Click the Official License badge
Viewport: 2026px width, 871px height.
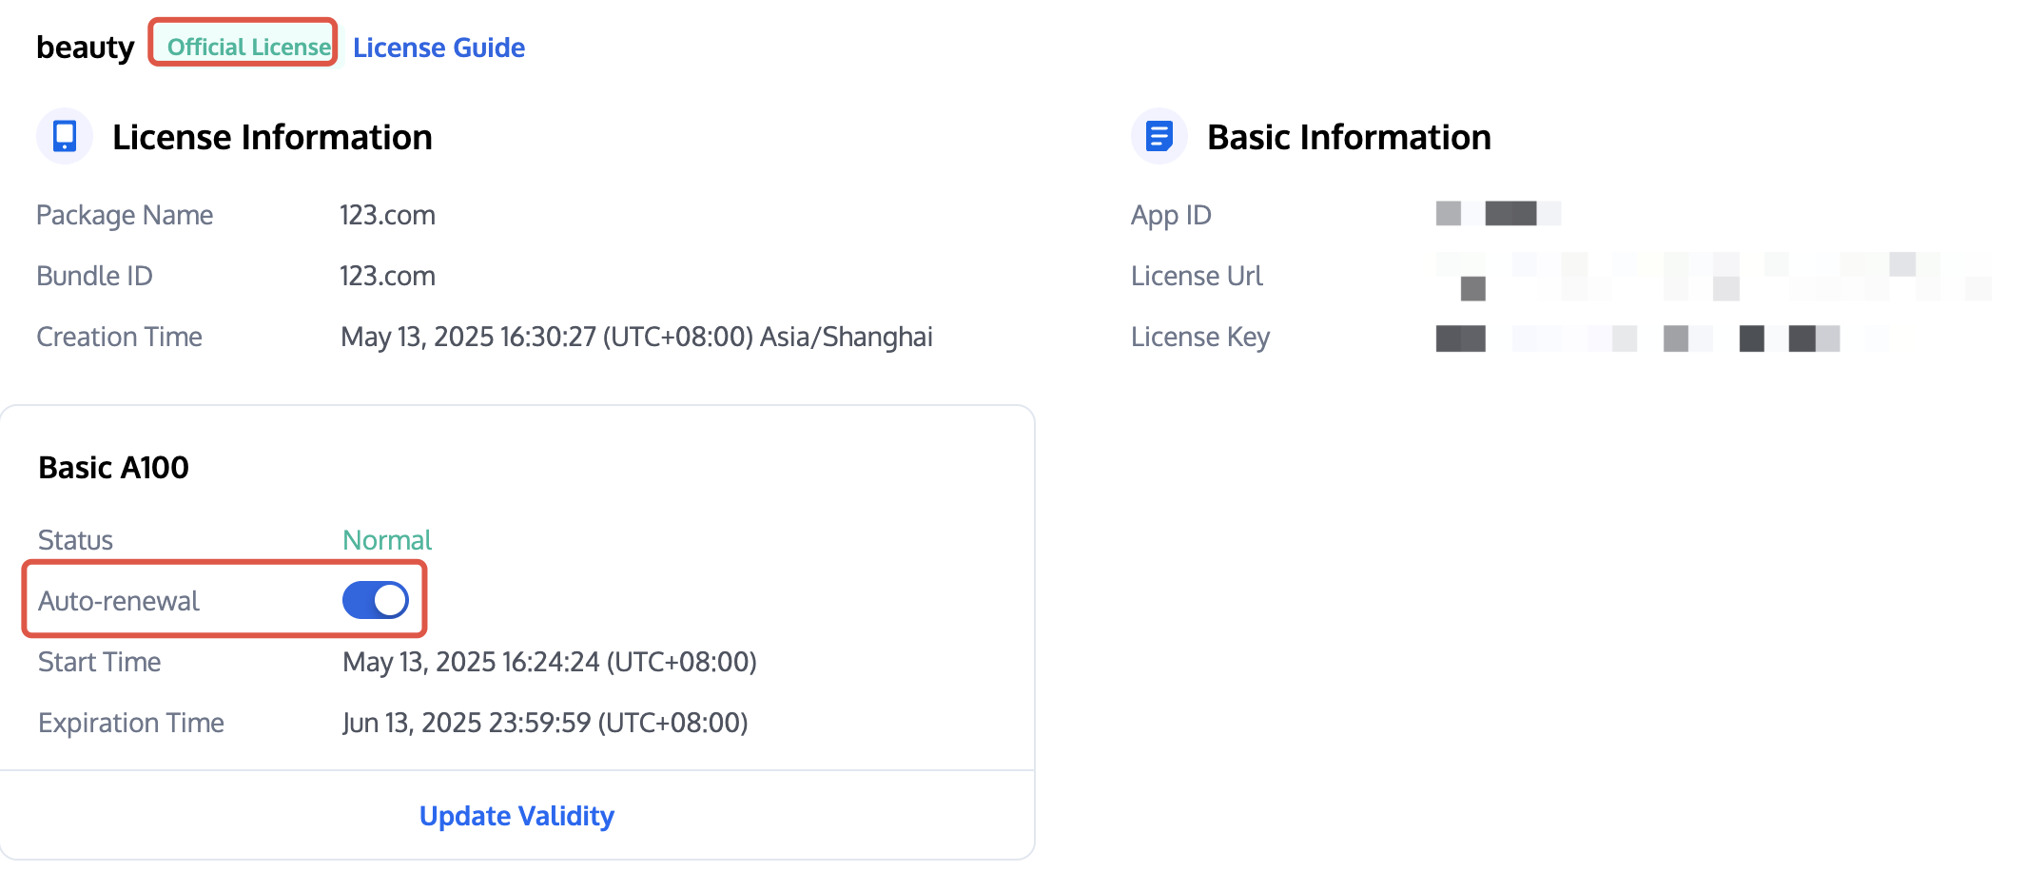pyautogui.click(x=248, y=47)
